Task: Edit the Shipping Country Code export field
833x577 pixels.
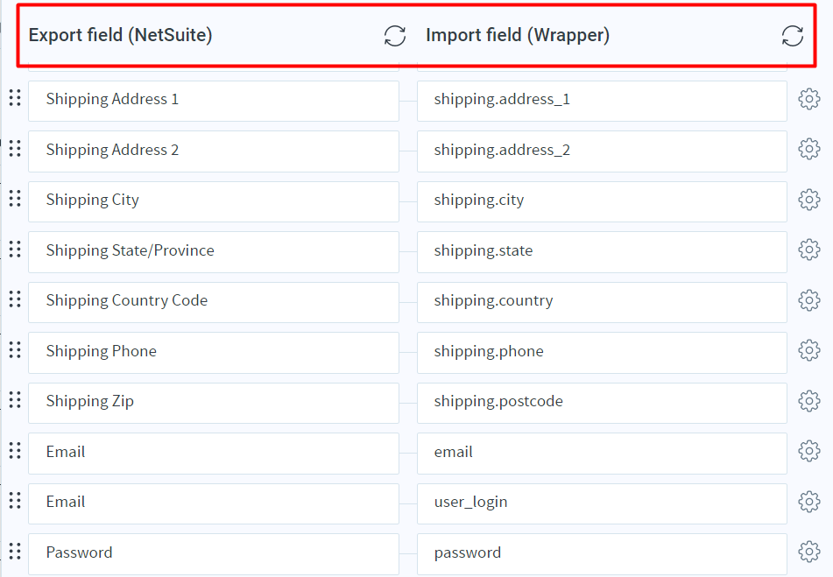Action: click(x=214, y=303)
